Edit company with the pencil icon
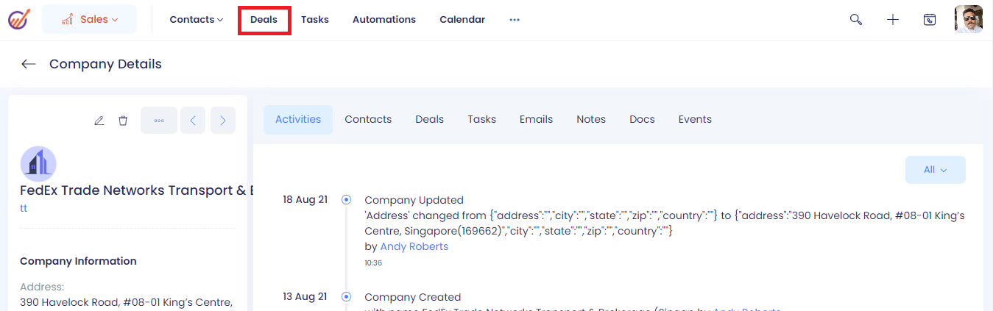The width and height of the screenshot is (993, 311). pyautogui.click(x=99, y=121)
